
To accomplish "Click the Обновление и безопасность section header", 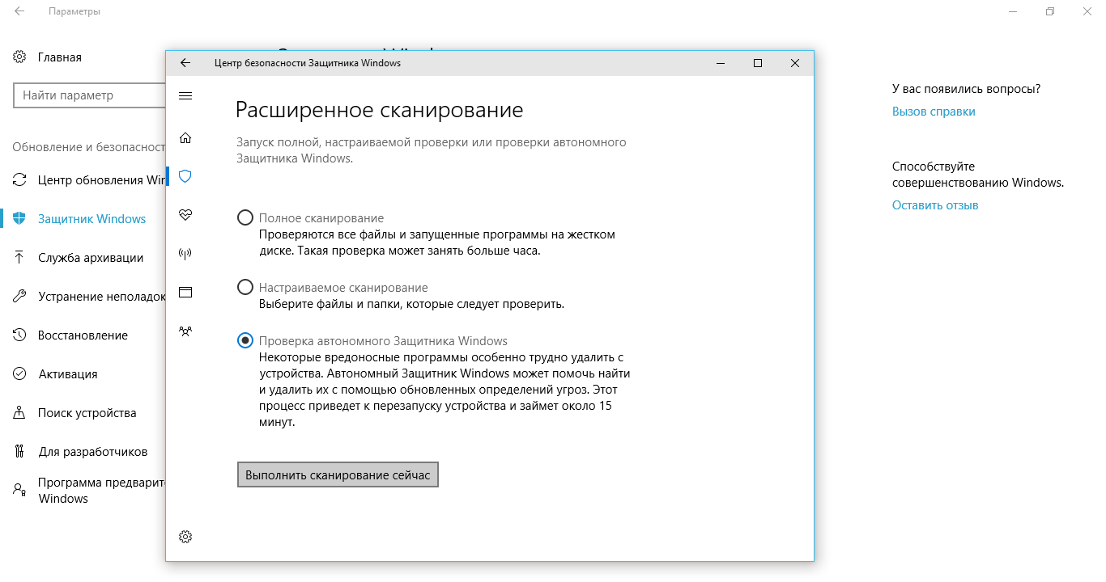I will pos(88,147).
